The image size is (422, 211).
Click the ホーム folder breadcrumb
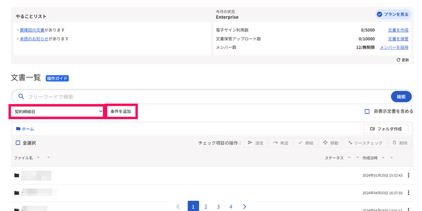click(25, 129)
